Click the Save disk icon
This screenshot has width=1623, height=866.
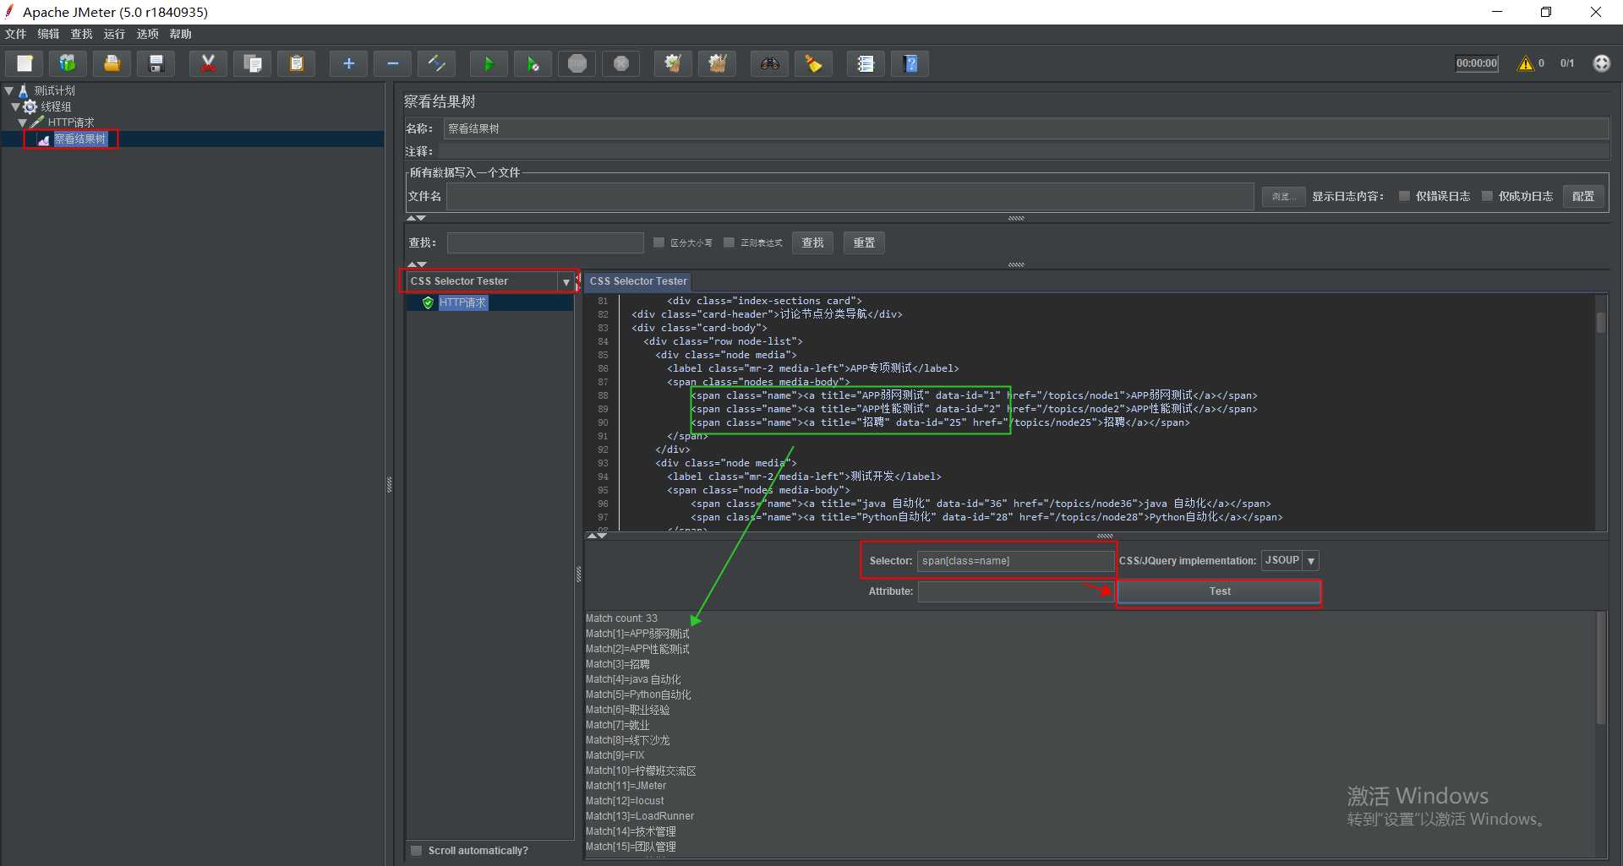[x=156, y=63]
